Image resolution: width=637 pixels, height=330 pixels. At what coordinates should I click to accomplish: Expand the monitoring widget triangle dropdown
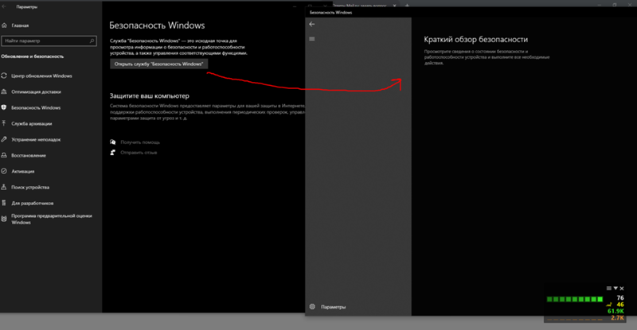tap(616, 288)
